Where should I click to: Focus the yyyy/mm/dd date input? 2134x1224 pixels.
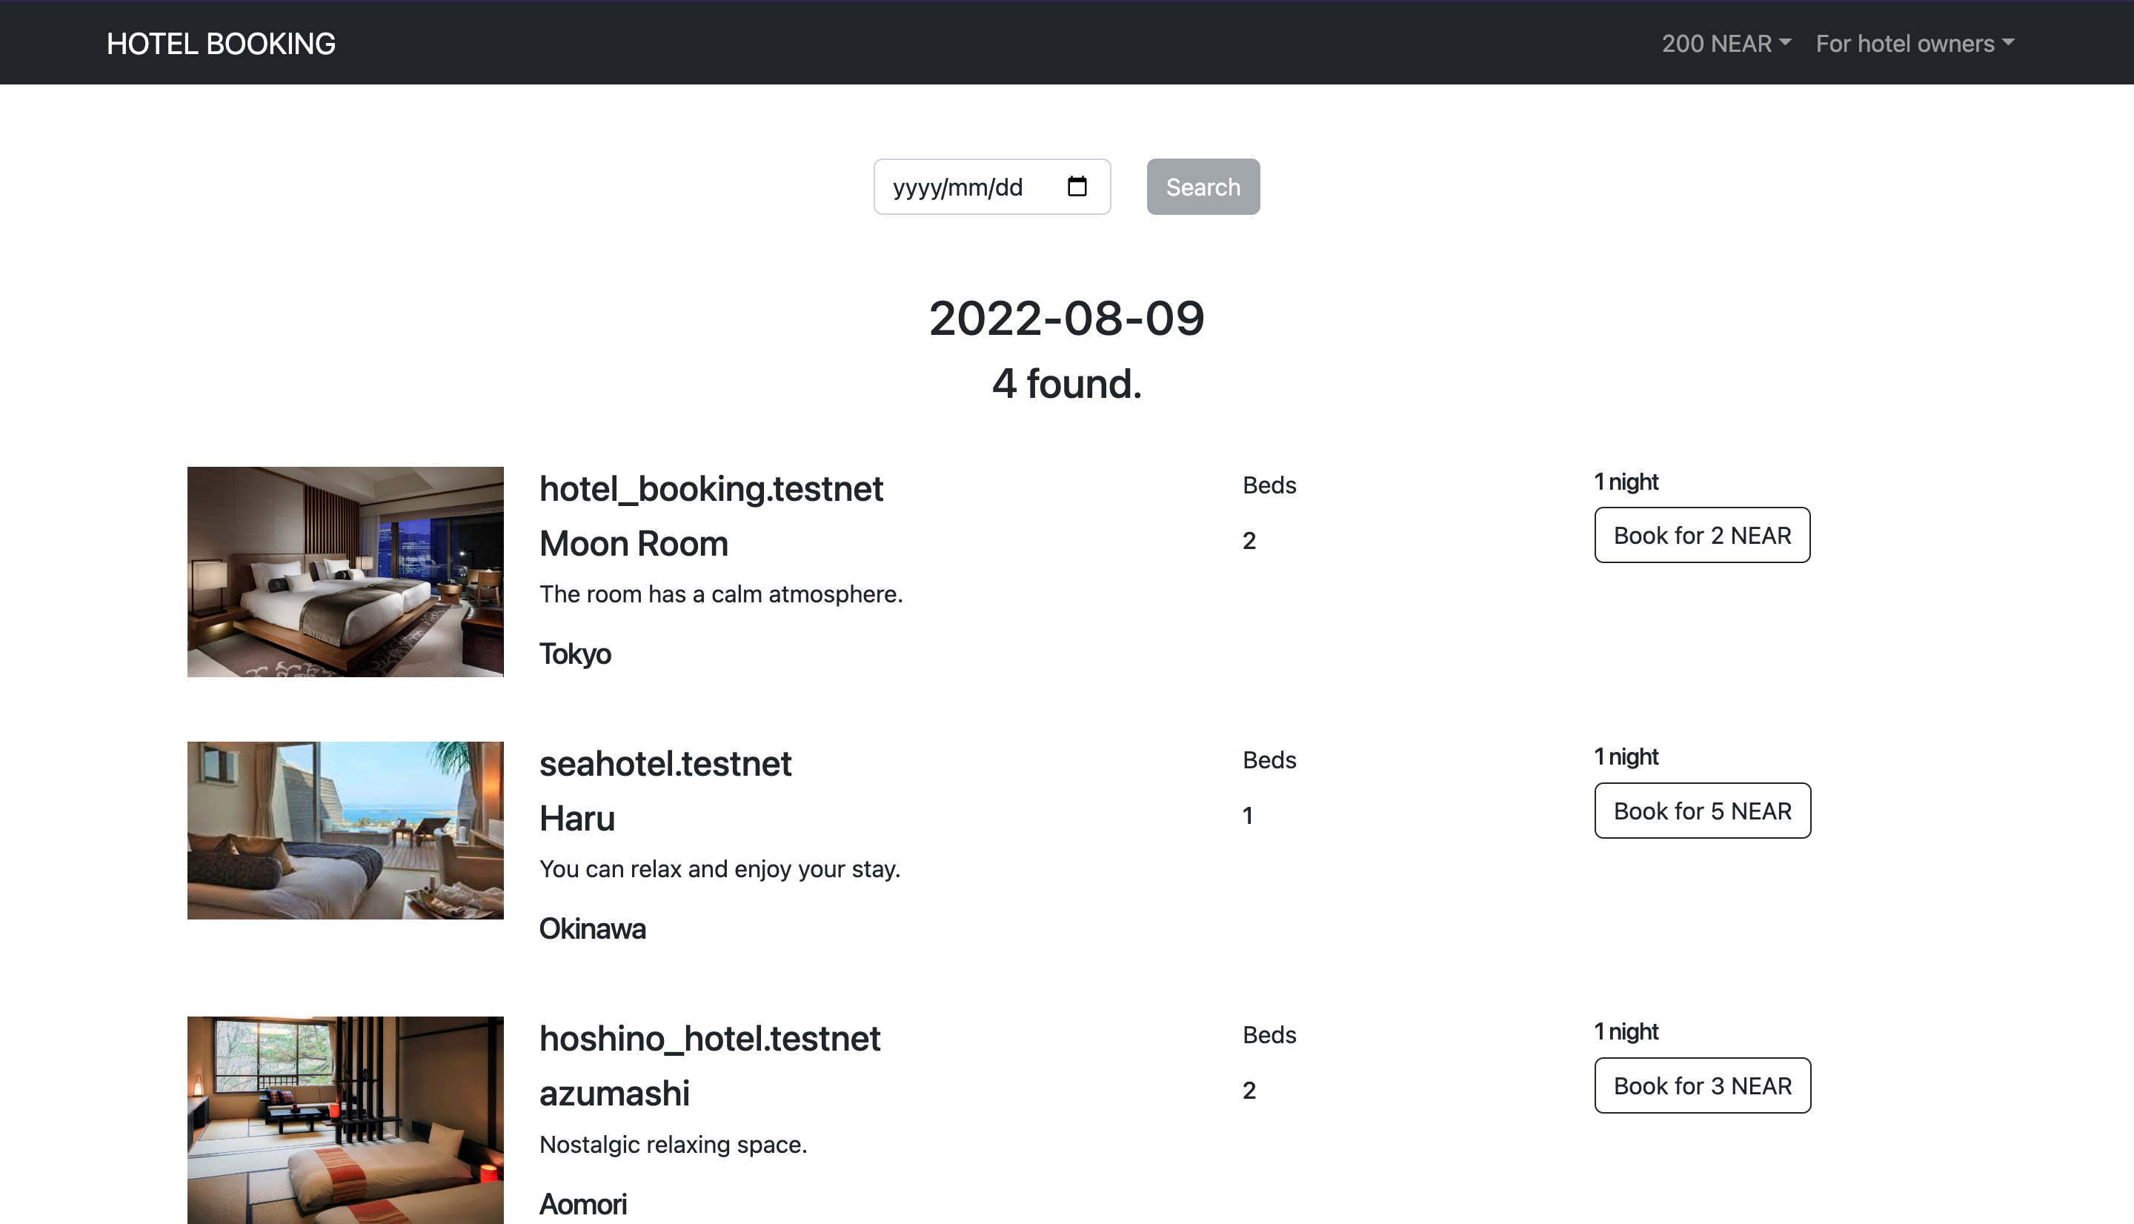tap(991, 187)
